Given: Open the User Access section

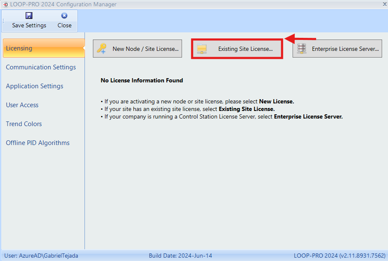Looking at the screenshot, I should [x=22, y=105].
